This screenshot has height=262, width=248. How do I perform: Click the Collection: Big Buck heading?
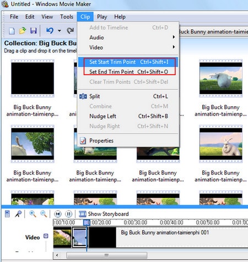click(x=40, y=43)
